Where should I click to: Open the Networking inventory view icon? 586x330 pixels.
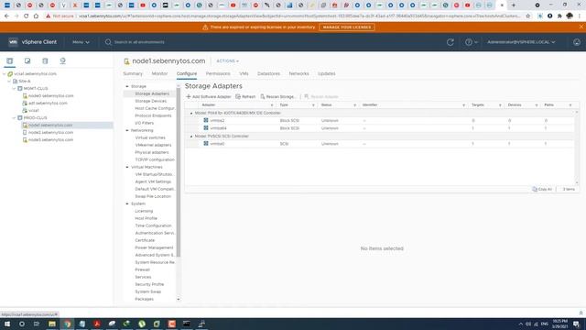63,61
